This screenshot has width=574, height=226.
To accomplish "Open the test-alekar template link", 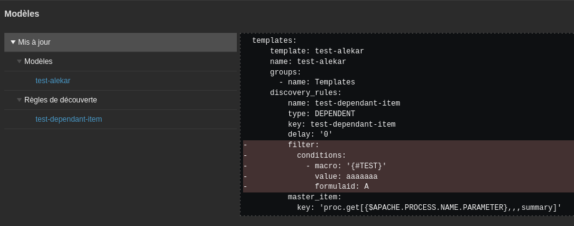I will coord(53,81).
